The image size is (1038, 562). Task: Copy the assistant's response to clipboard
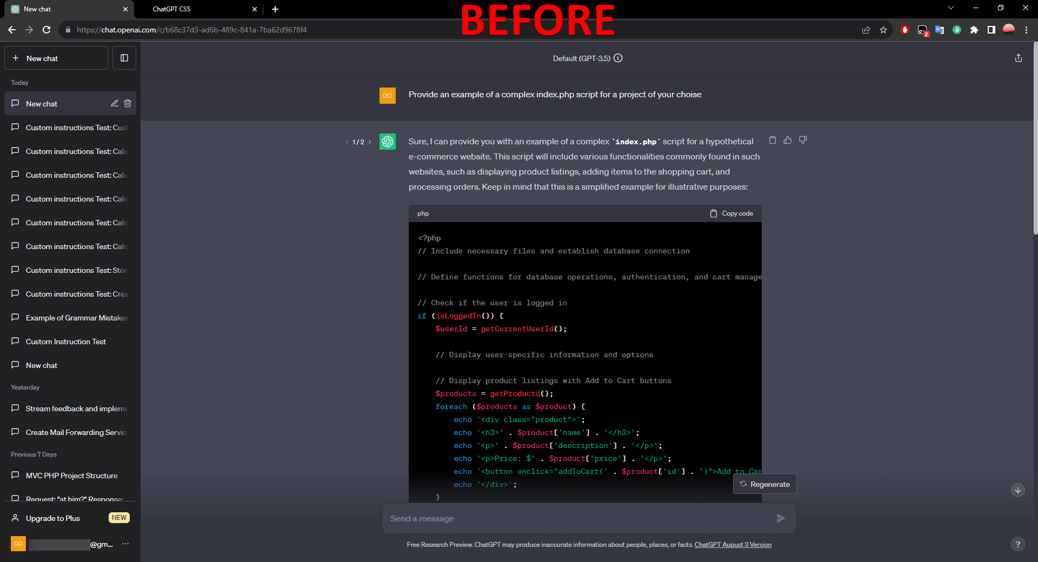point(772,140)
